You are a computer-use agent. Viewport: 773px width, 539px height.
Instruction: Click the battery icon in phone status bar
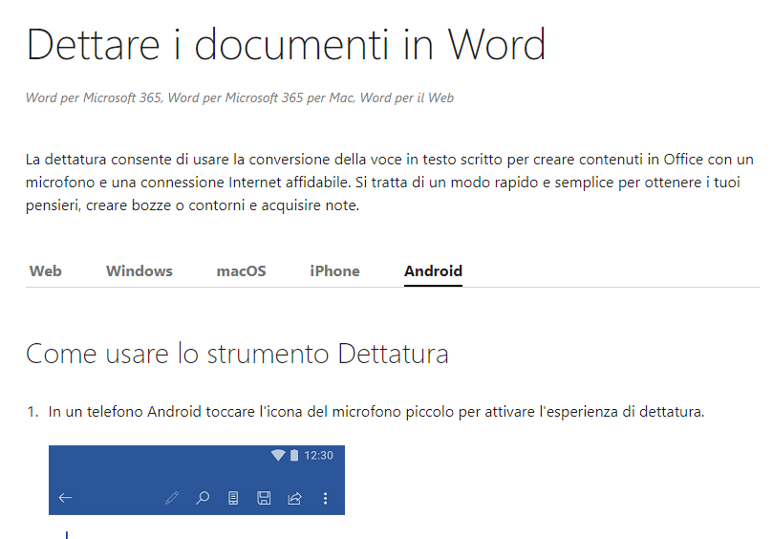pos(294,455)
